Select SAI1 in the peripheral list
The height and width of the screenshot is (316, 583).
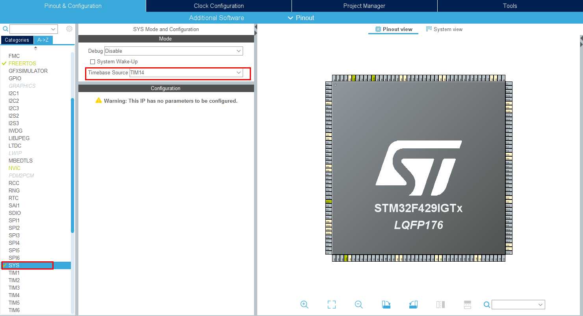pyautogui.click(x=14, y=205)
